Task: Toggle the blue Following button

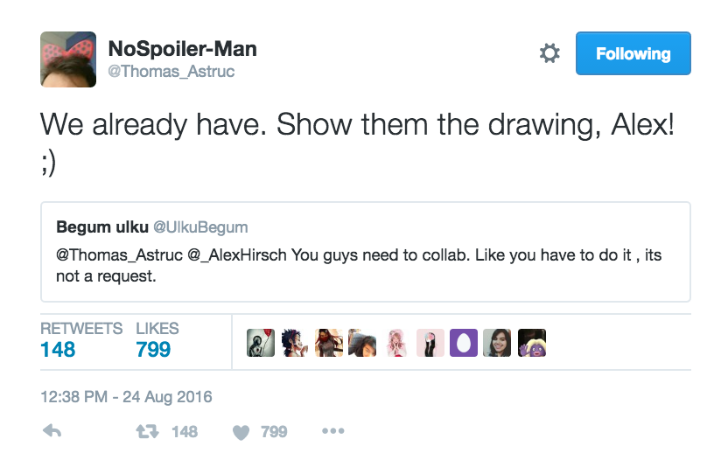Action: 633,54
